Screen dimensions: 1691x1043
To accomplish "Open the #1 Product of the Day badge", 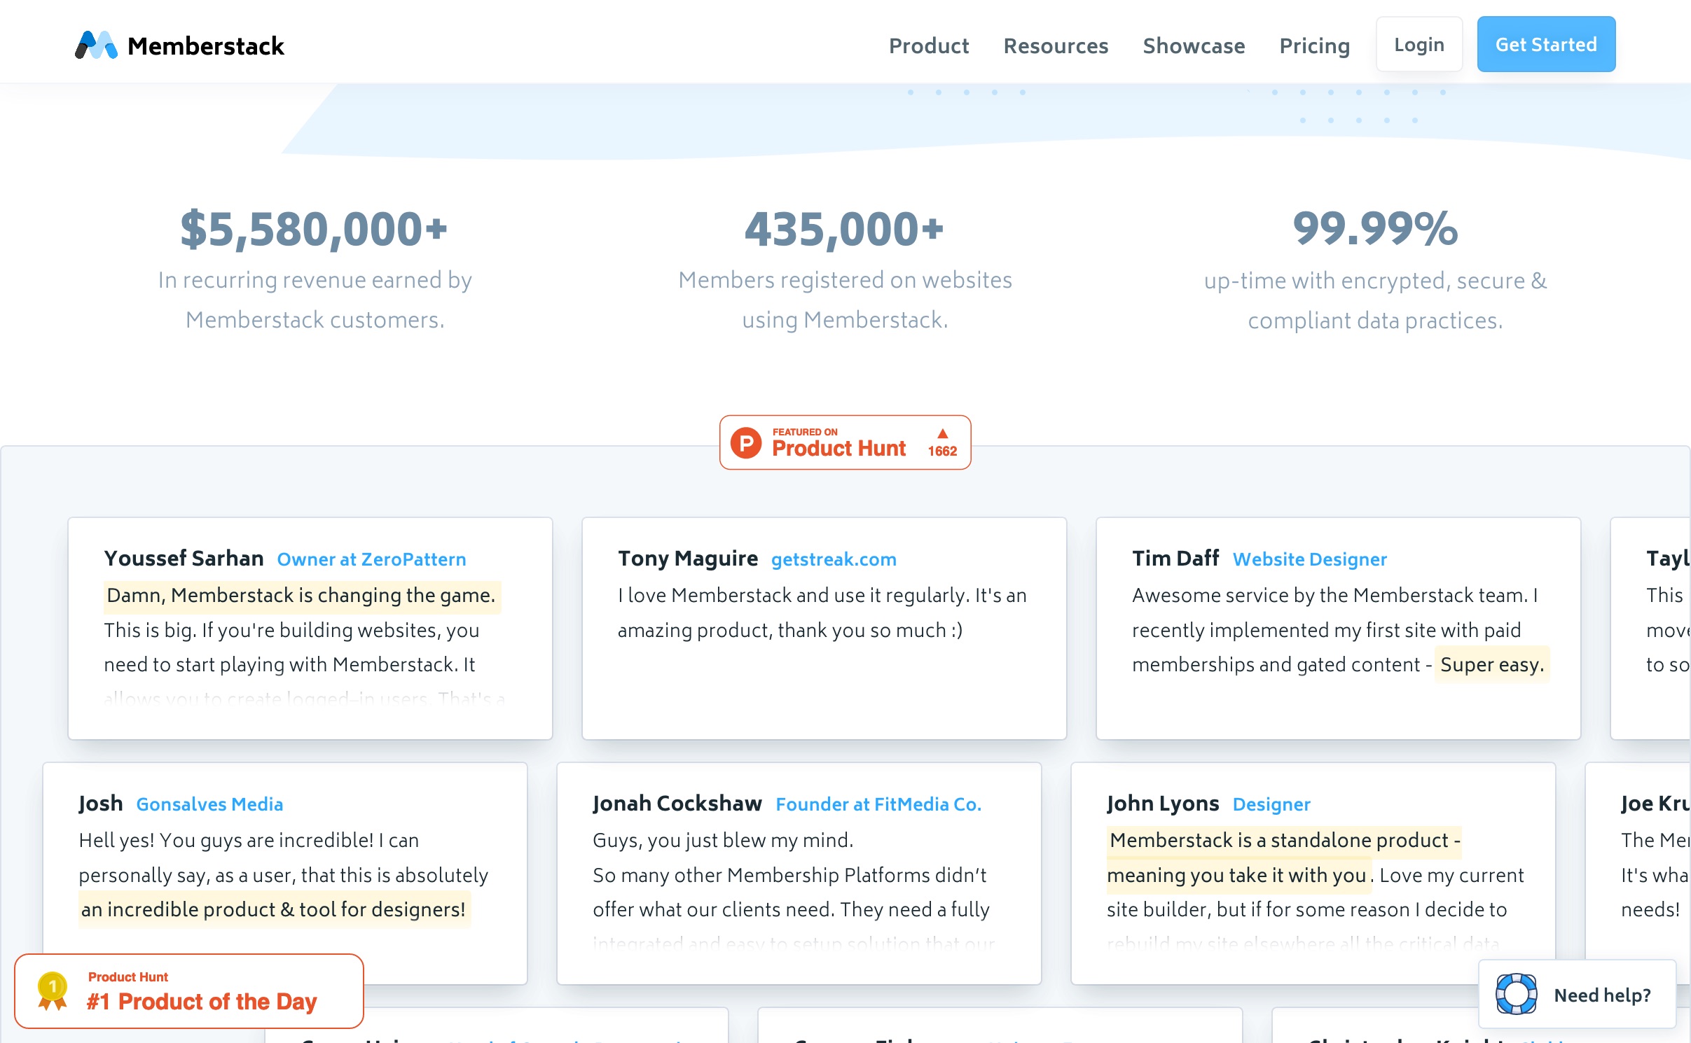I will click(189, 991).
